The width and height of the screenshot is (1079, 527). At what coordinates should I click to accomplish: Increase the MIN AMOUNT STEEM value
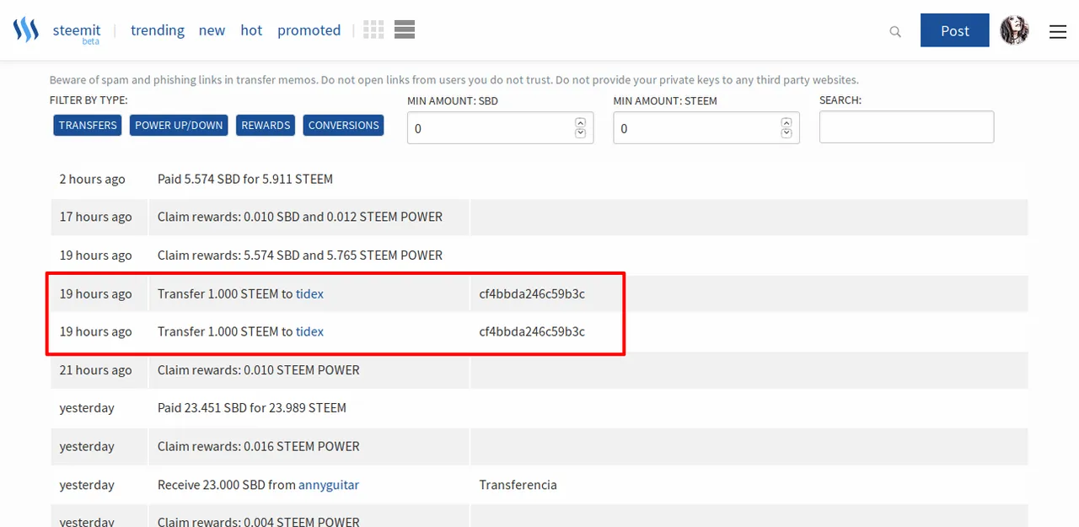coord(786,123)
